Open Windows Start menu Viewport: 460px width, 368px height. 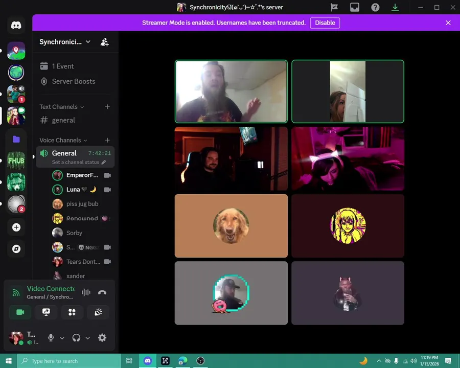point(9,361)
